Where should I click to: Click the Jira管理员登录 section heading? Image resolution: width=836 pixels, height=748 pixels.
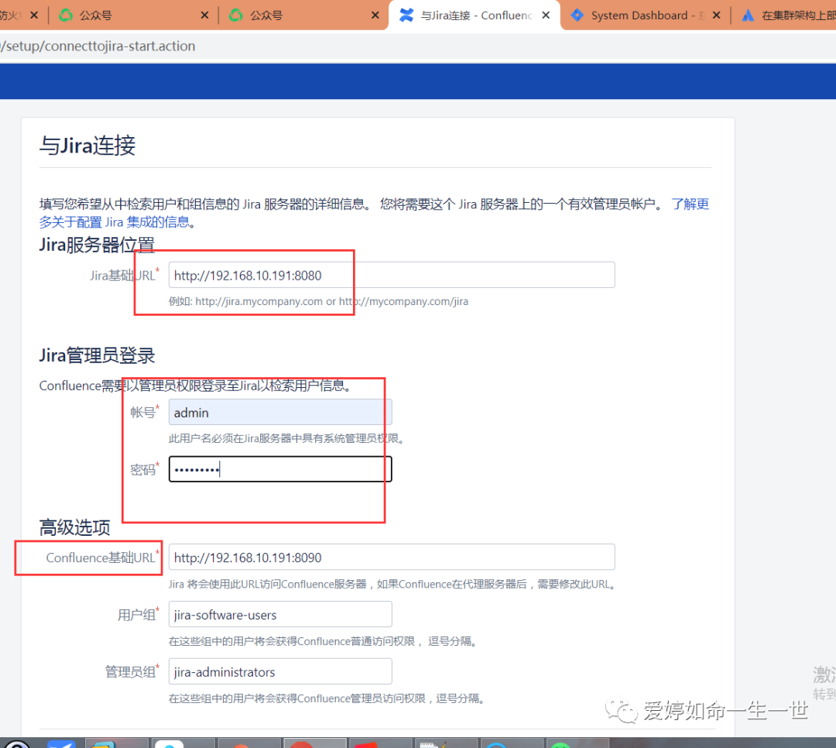pyautogui.click(x=97, y=355)
